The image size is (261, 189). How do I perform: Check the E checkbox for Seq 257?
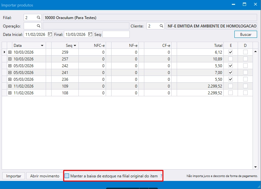point(231,59)
